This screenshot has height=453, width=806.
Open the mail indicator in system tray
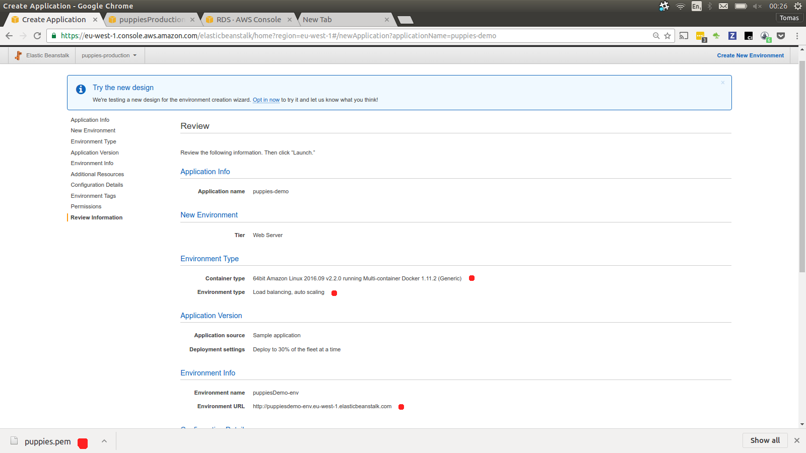coord(723,6)
